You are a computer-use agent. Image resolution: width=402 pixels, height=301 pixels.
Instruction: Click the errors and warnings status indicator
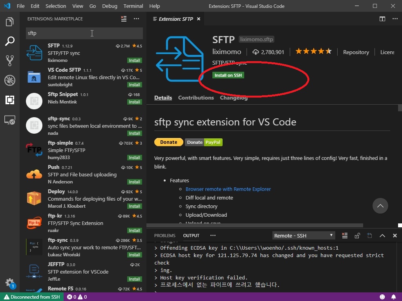(x=77, y=297)
